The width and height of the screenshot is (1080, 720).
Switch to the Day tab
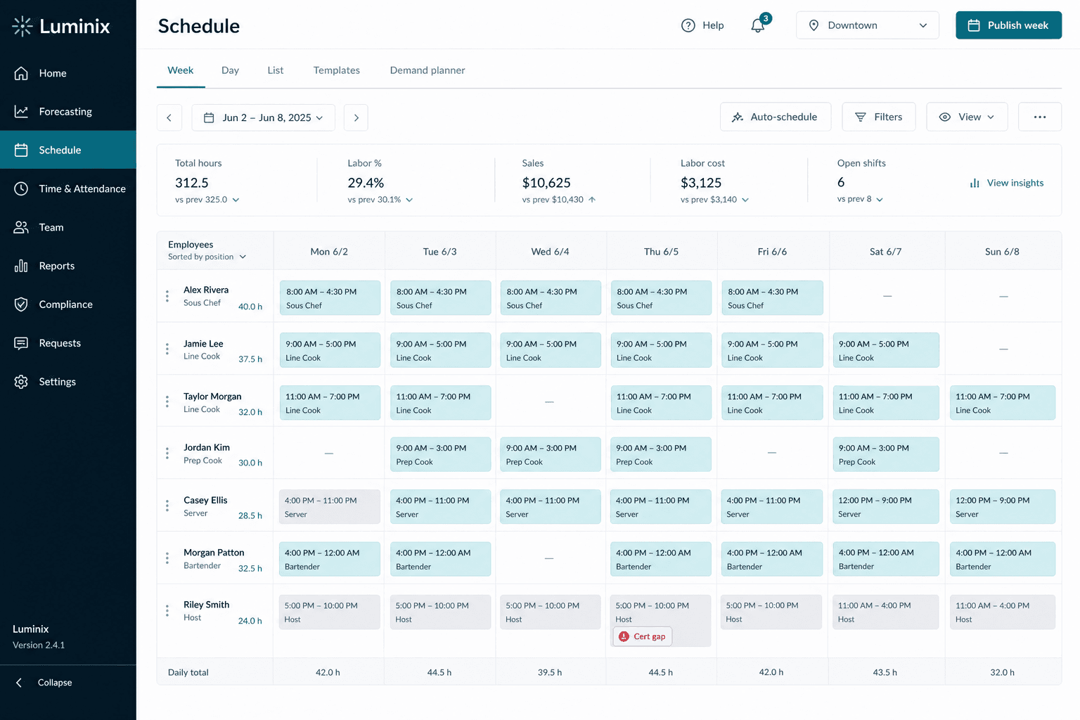click(x=230, y=70)
